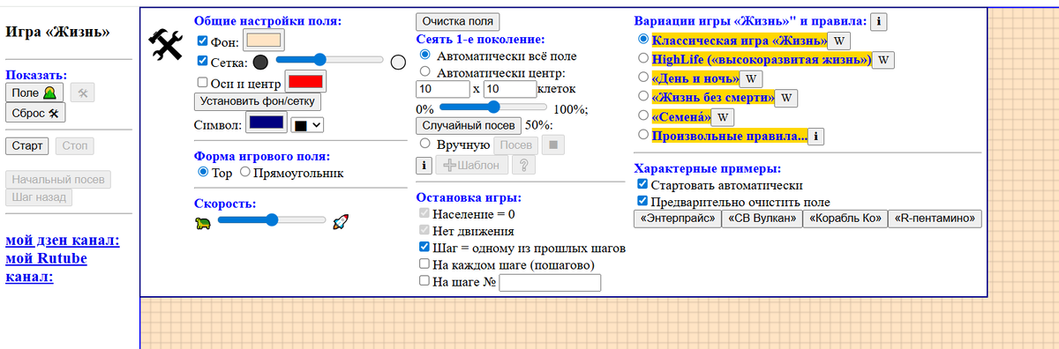
Task: Select Тор field shape
Action: click(x=204, y=172)
